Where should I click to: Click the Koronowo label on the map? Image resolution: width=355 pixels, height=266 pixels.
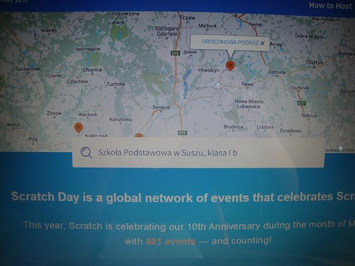(x=121, y=119)
